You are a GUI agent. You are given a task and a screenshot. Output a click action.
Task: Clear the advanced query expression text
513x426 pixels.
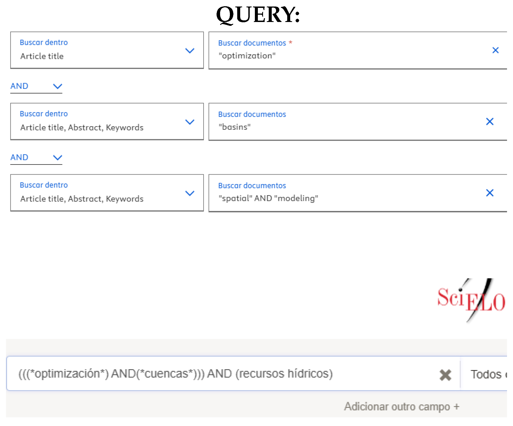coord(445,375)
